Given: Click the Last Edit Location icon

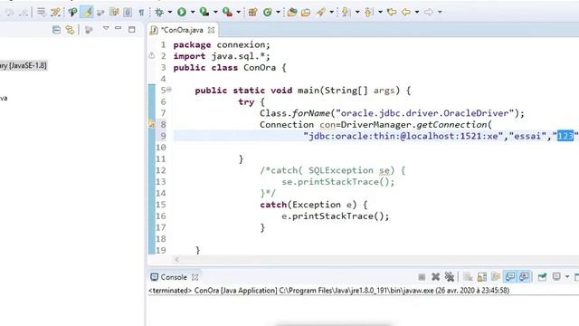Looking at the screenshot, I should point(392,12).
